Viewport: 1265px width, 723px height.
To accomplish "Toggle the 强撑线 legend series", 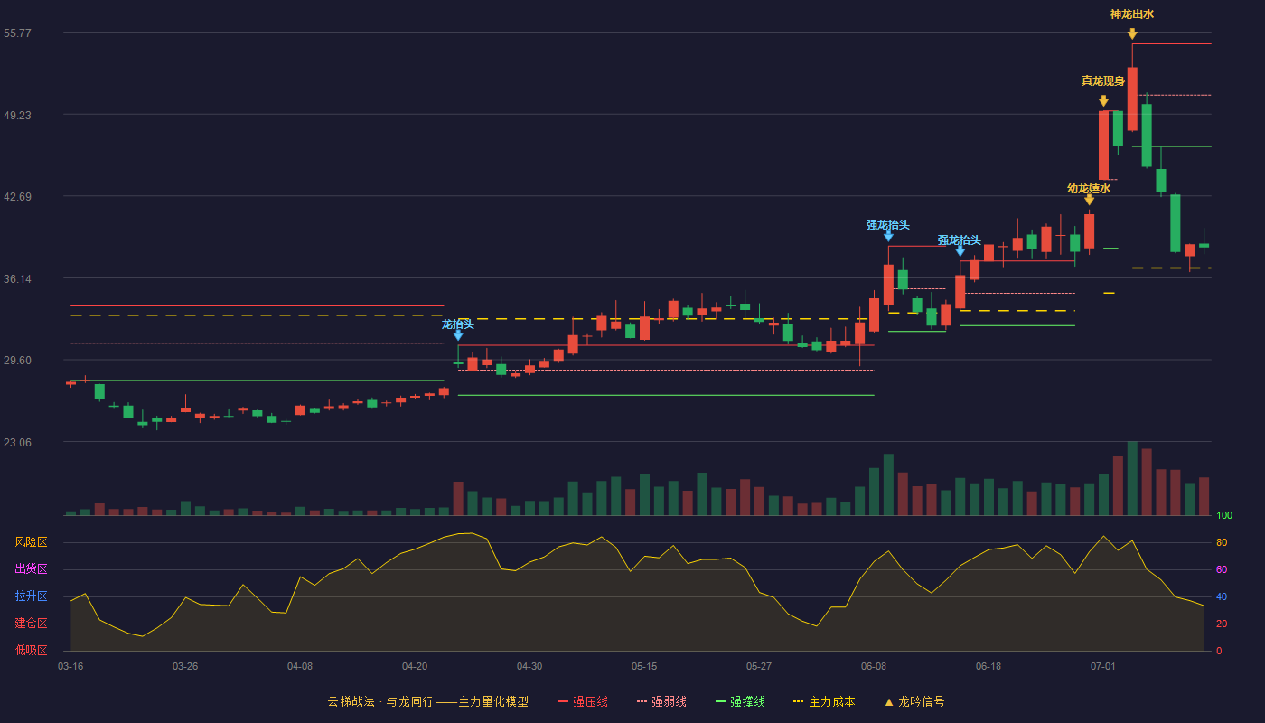I will coord(740,701).
